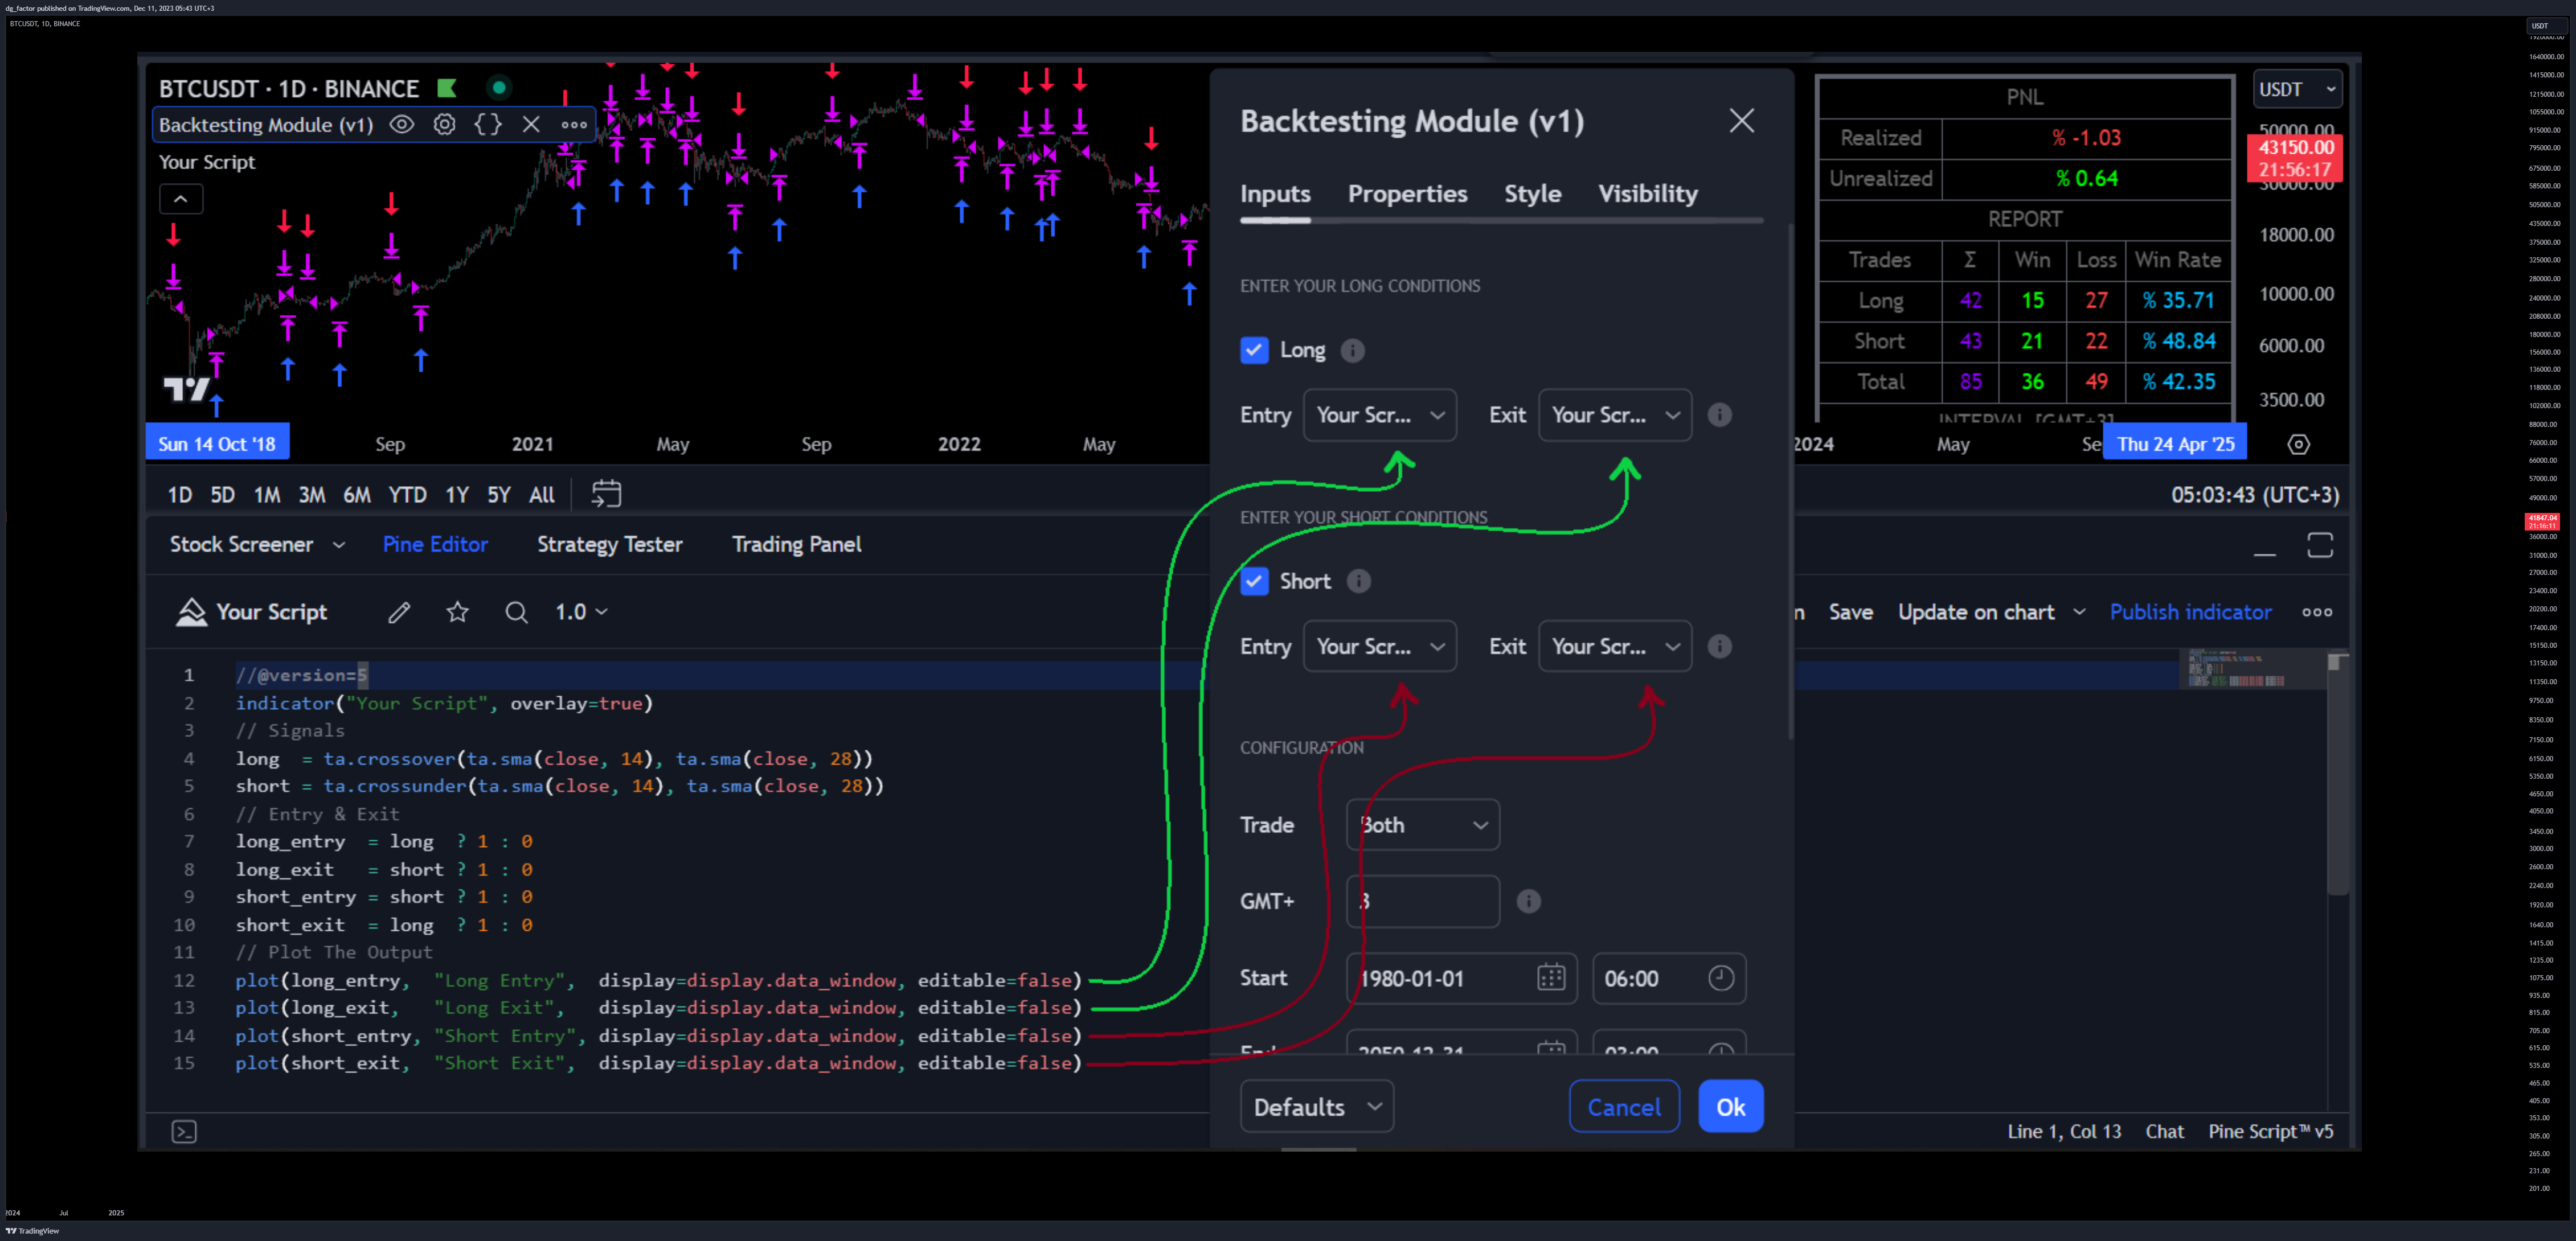This screenshot has width=2576, height=1241.
Task: Switch to the Visibility tab
Action: (x=1647, y=194)
